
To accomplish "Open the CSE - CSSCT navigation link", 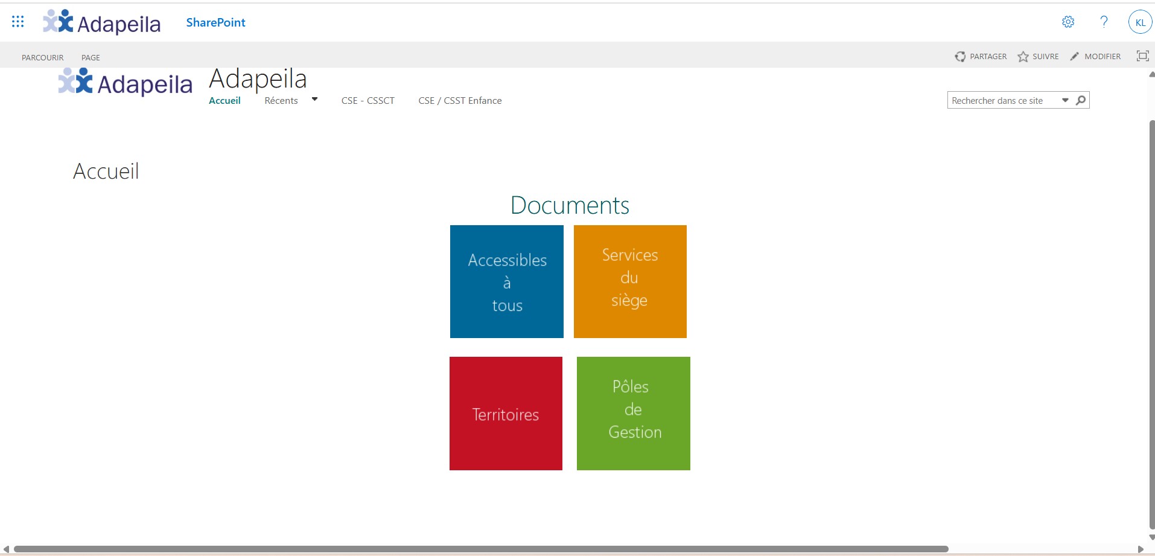I will (x=368, y=101).
